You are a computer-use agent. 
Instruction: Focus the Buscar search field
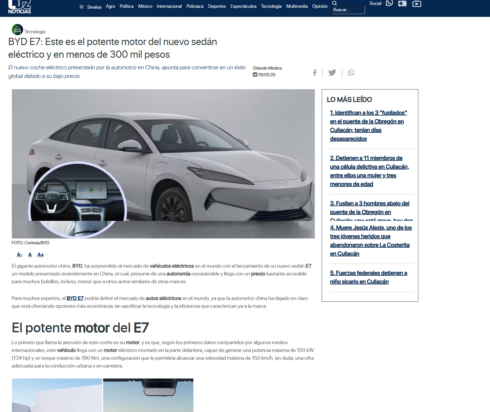[x=349, y=10]
